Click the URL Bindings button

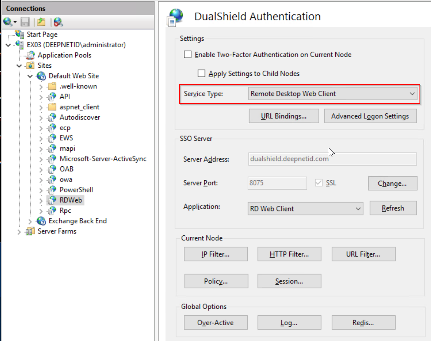point(284,116)
